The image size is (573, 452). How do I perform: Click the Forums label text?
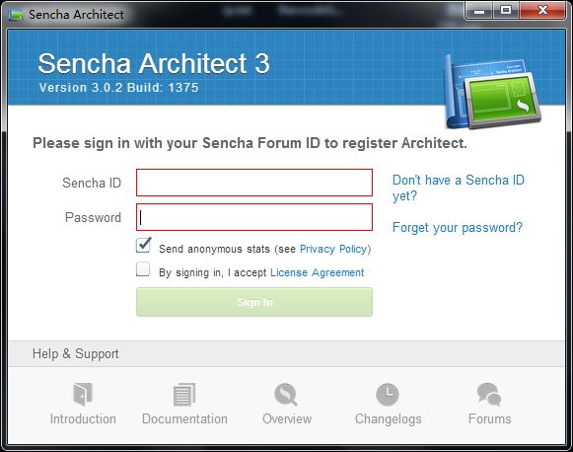[x=490, y=418]
